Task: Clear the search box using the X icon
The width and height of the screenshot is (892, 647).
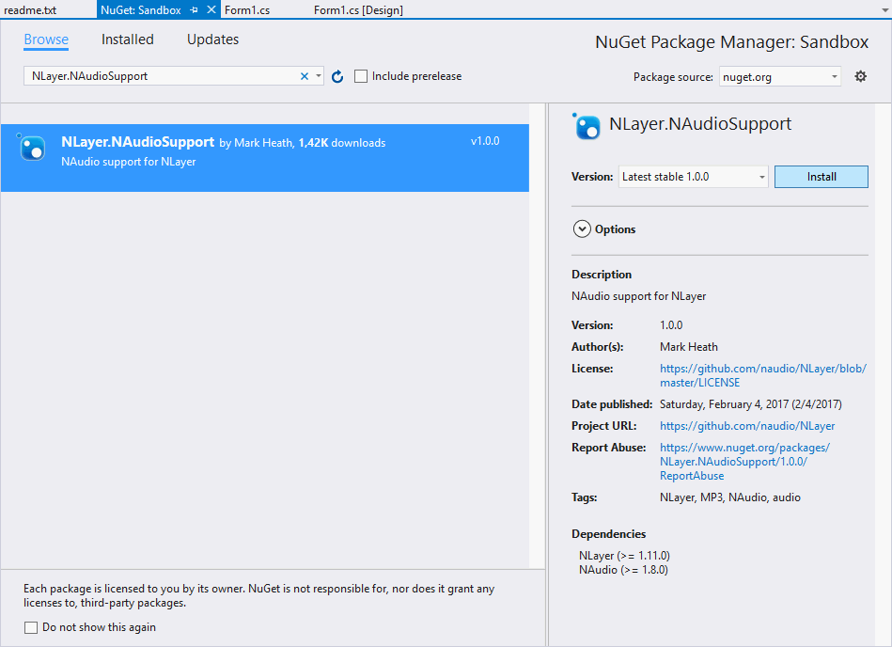Action: tap(305, 76)
